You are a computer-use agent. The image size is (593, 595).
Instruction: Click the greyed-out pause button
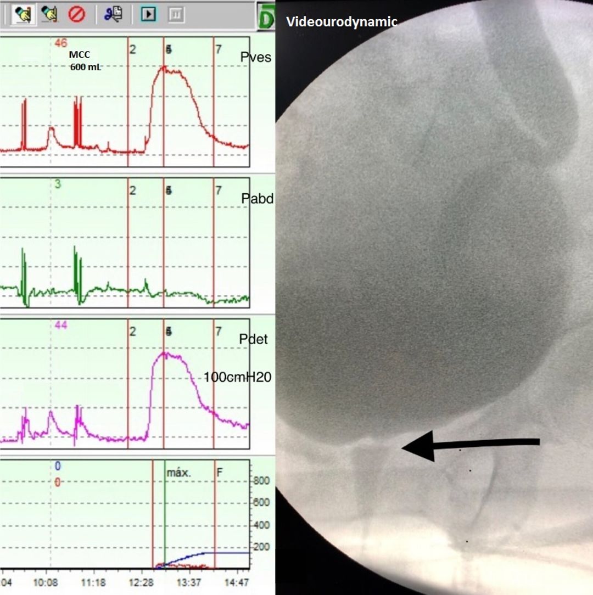pos(176,15)
